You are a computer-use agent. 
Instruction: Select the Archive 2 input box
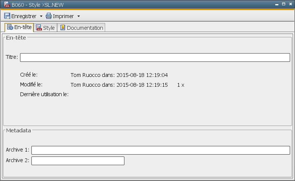click(x=78, y=161)
